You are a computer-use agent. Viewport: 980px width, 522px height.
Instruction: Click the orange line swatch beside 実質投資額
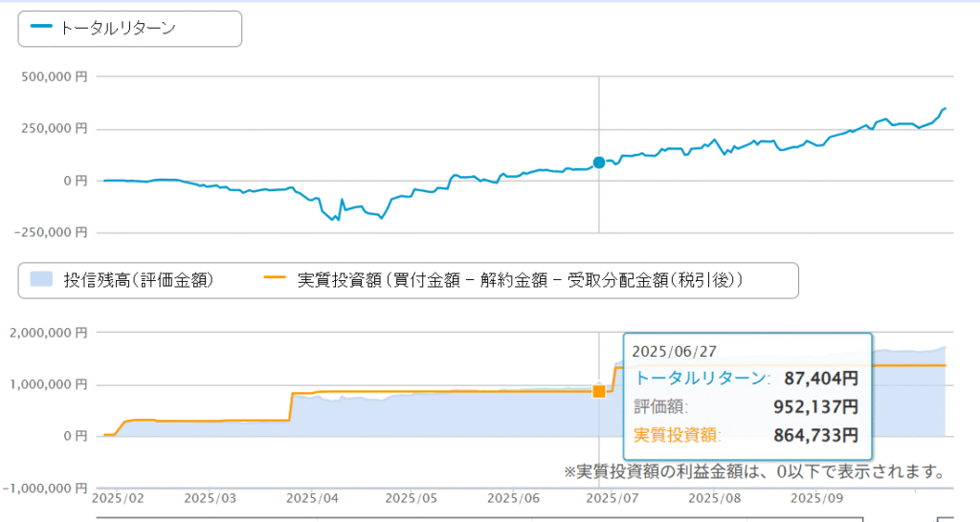tap(275, 280)
